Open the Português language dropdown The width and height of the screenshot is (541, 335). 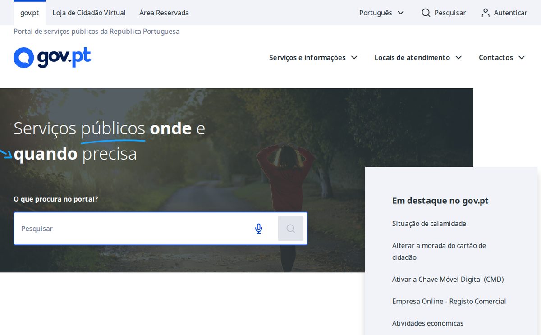[x=381, y=13]
